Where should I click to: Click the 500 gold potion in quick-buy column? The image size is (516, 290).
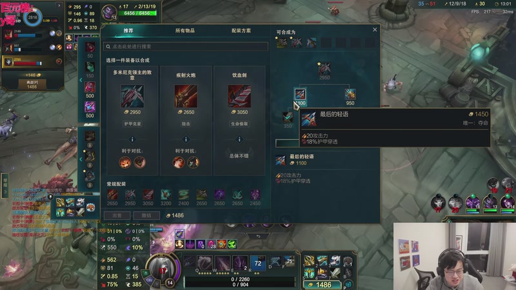pos(90,88)
